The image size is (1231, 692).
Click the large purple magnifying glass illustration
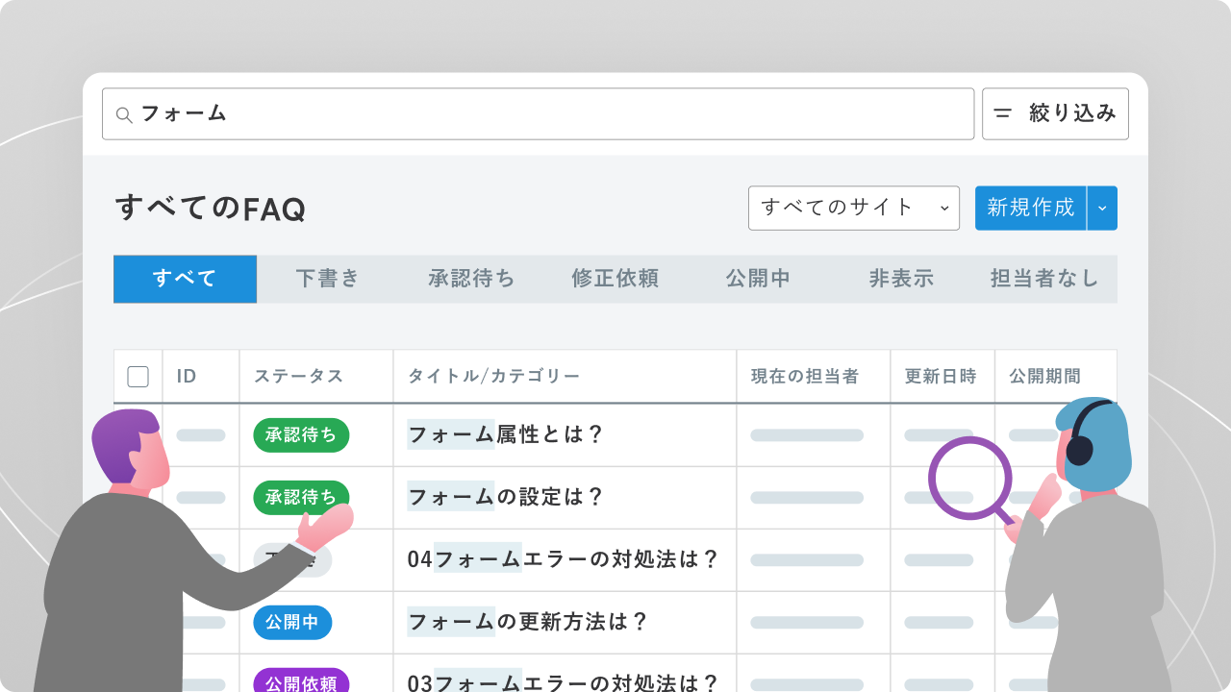coord(970,479)
